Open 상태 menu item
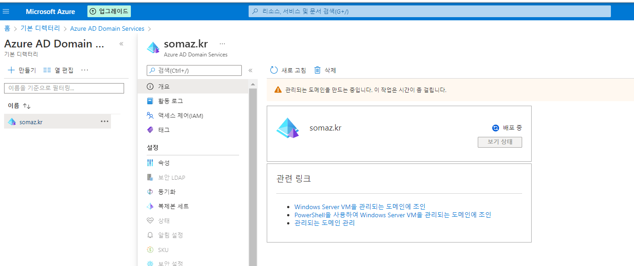 point(193,220)
